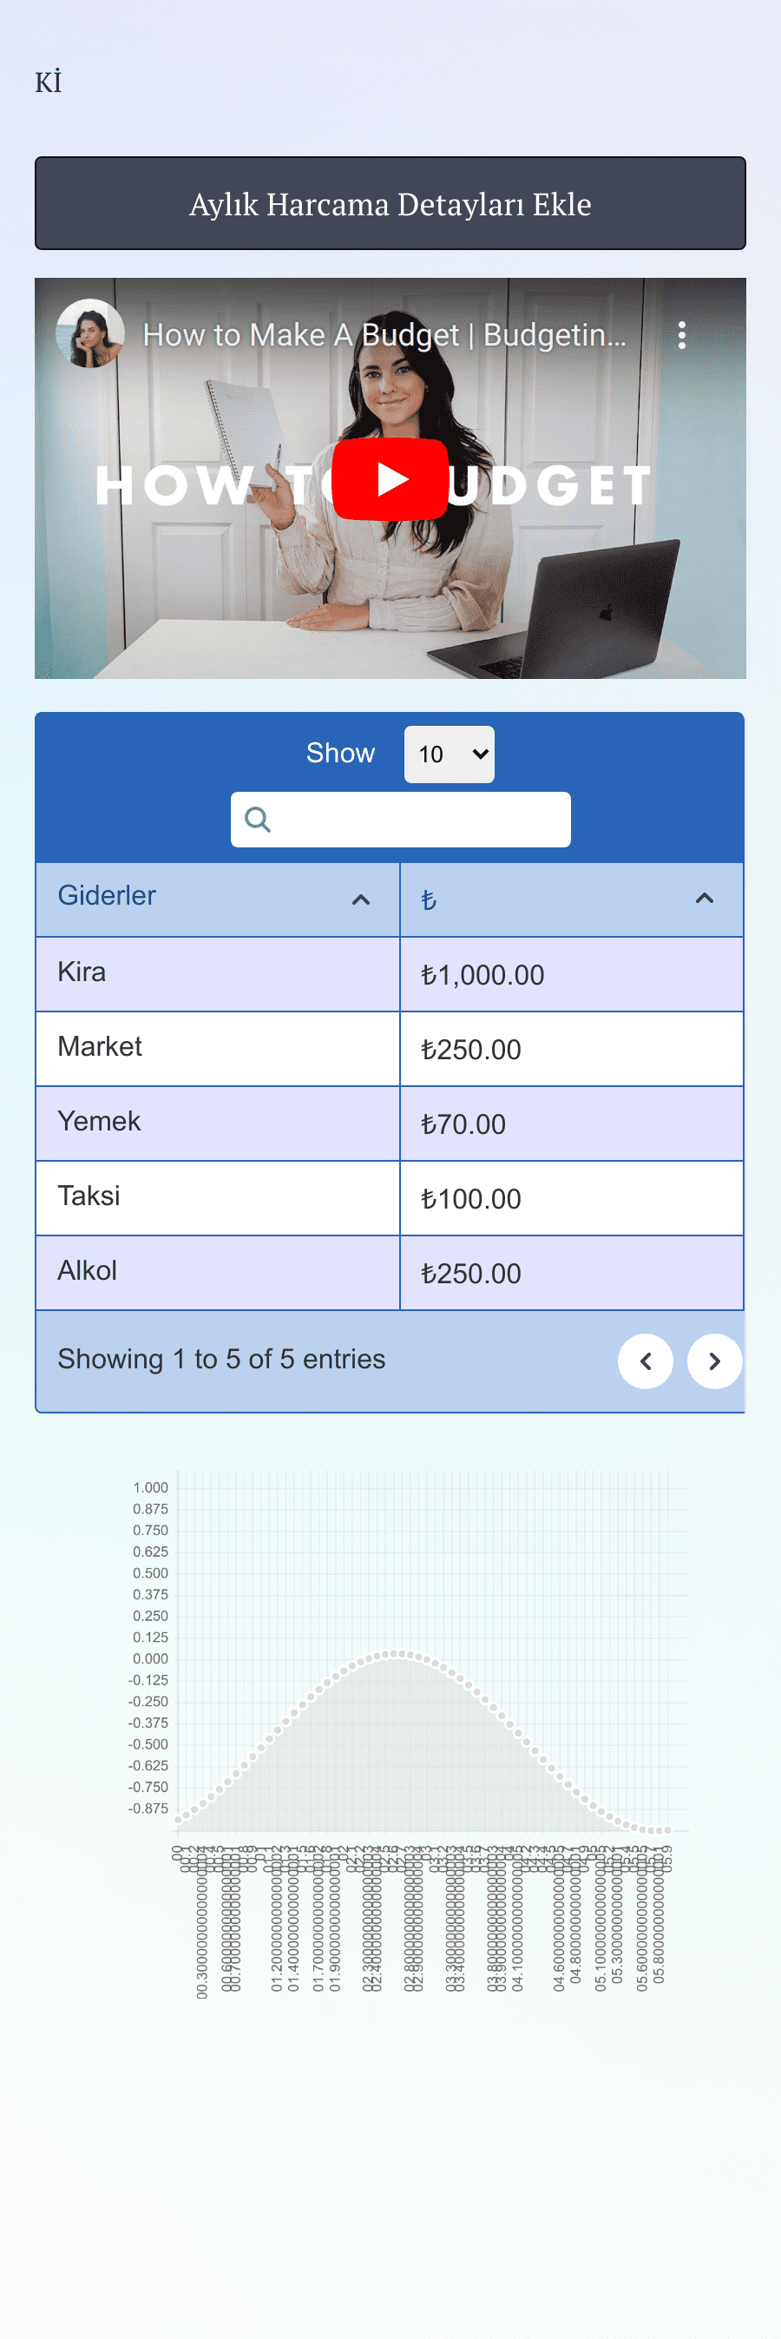Open the video title link
The height and width of the screenshot is (2339, 781).
coord(384,335)
